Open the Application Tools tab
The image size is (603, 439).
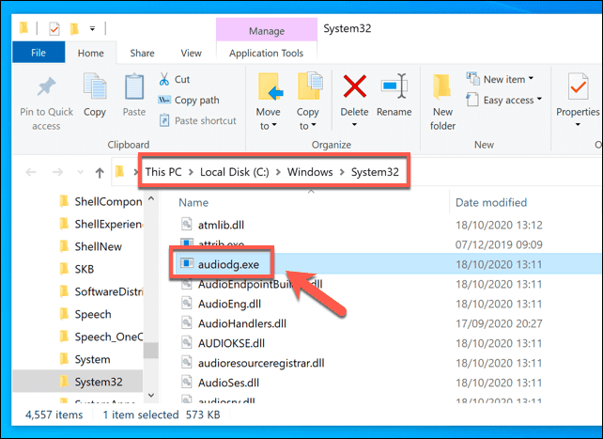click(x=266, y=53)
